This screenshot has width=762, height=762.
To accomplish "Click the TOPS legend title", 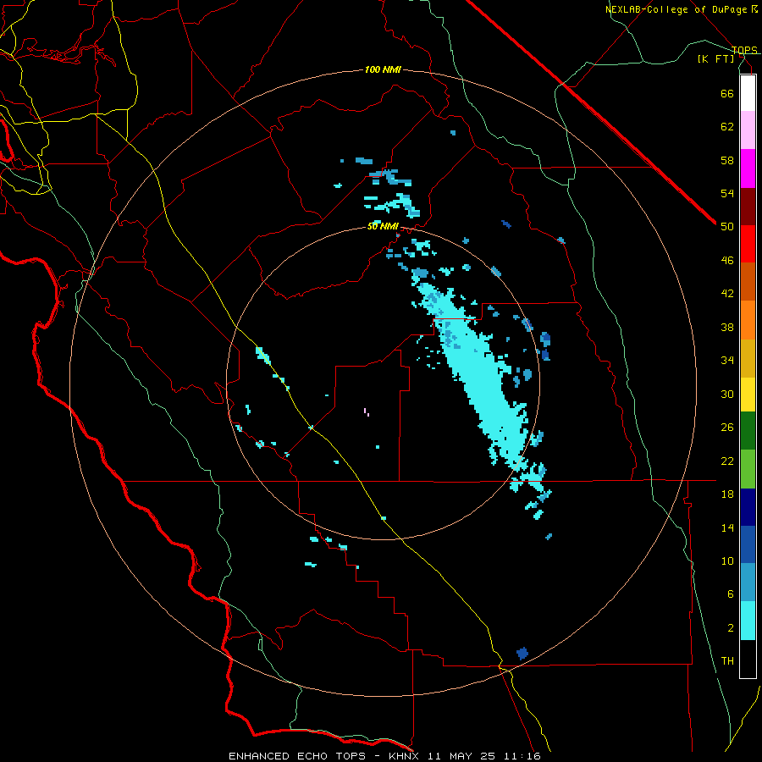I will (x=744, y=50).
